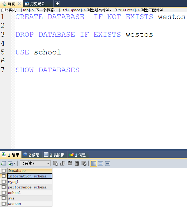
Task: Check the information_schema row checkbox
Action: click(4, 176)
